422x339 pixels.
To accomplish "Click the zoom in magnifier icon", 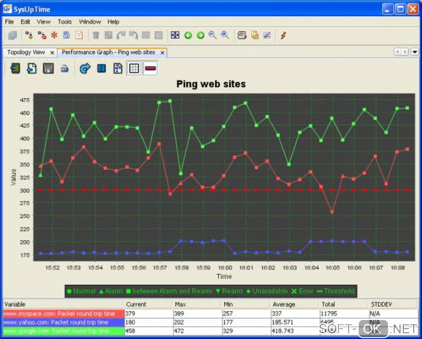I will click(x=225, y=35).
